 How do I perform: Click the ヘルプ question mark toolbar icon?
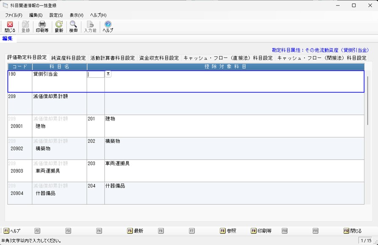coord(108,27)
